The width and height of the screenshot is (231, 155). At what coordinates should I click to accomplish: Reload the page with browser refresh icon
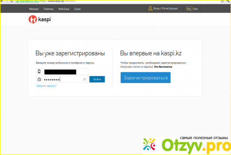pos(12,1)
